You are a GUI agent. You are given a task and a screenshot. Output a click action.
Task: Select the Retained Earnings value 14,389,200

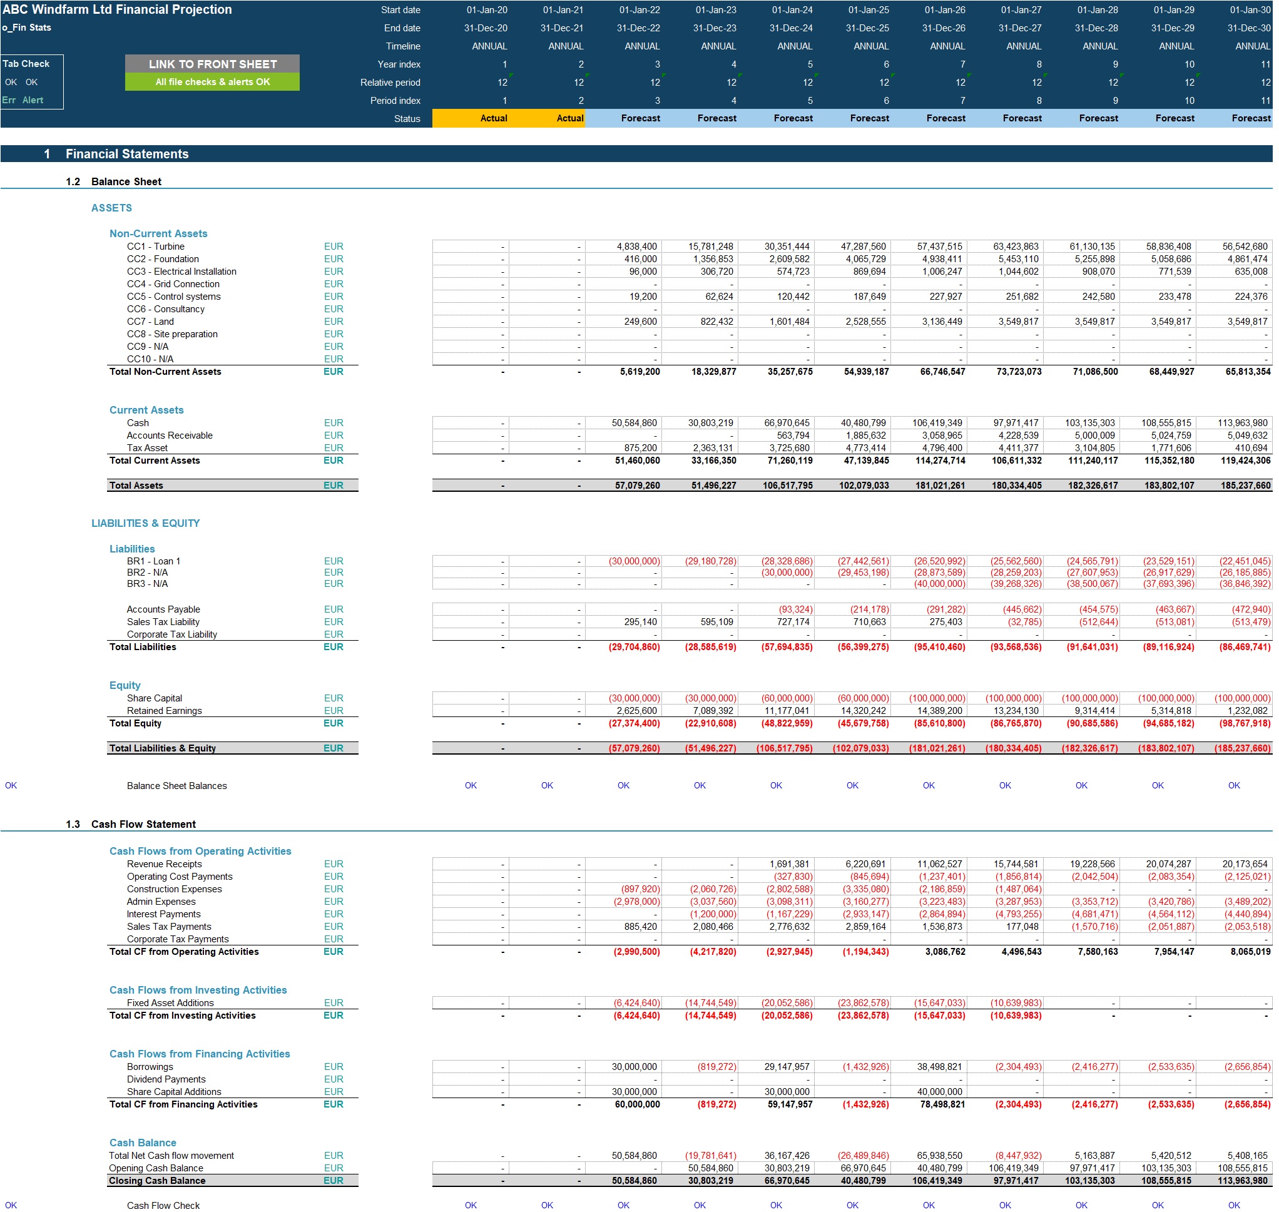point(940,711)
